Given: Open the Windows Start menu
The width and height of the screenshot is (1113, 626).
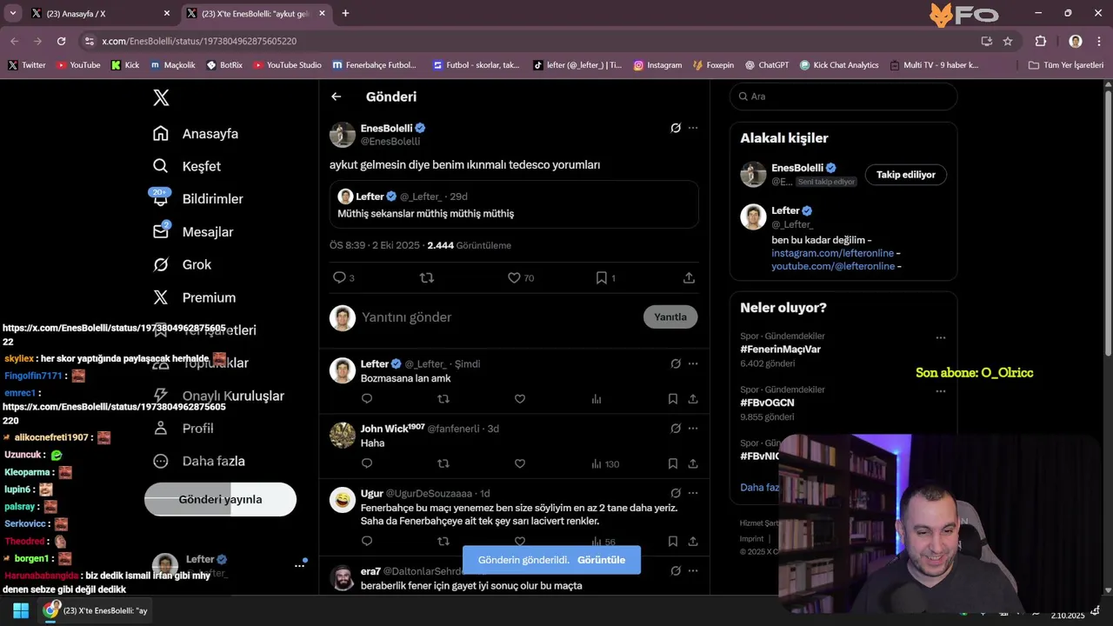Looking at the screenshot, I should pos(21,610).
